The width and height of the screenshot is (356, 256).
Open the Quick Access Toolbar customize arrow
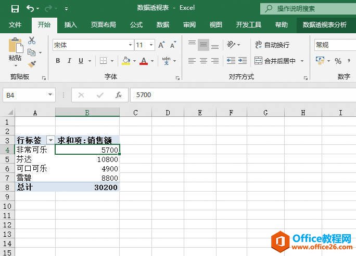click(66, 9)
